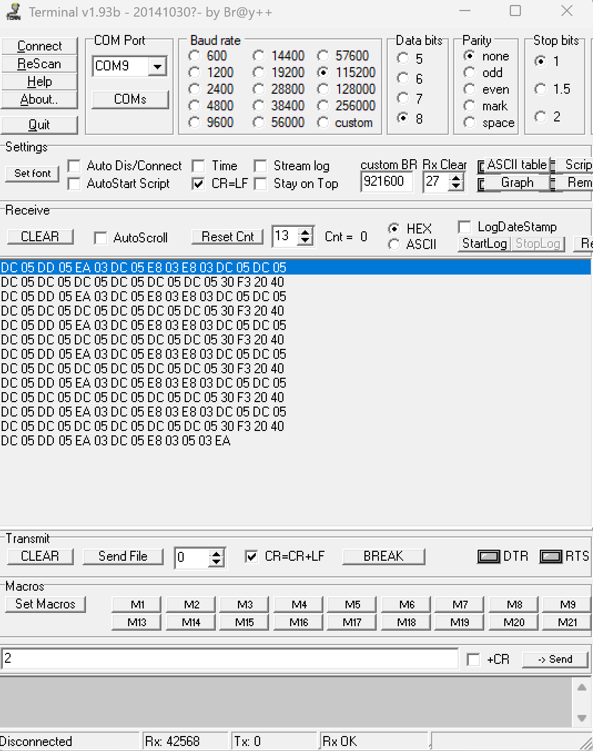Enable the Time checkbox
Screen dimensions: 593x751
[198, 166]
